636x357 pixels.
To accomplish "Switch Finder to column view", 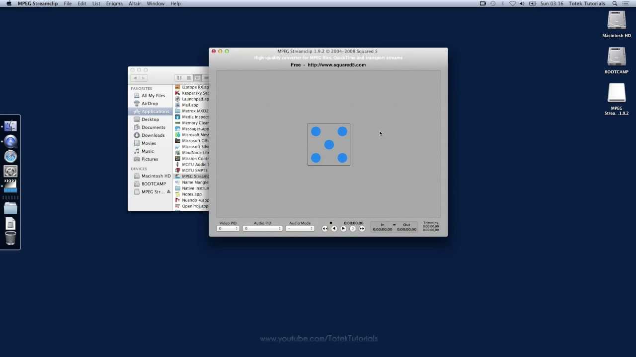I will [x=197, y=78].
